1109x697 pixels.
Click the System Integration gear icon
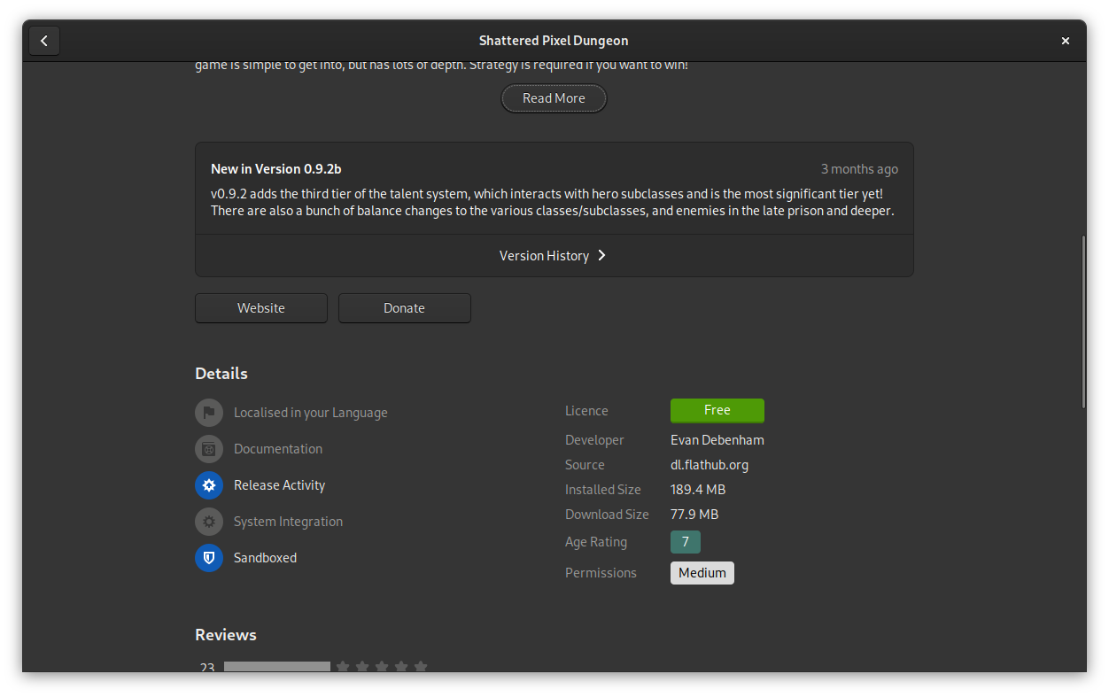(x=209, y=522)
